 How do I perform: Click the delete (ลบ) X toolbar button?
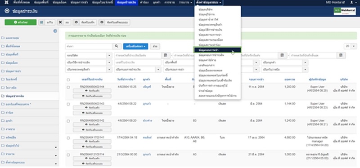click(64, 22)
